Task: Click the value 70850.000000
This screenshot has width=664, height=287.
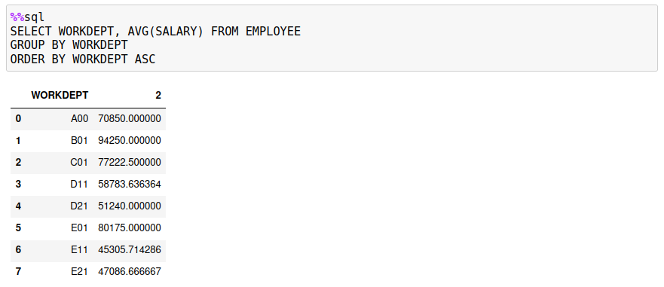Action: [130, 118]
